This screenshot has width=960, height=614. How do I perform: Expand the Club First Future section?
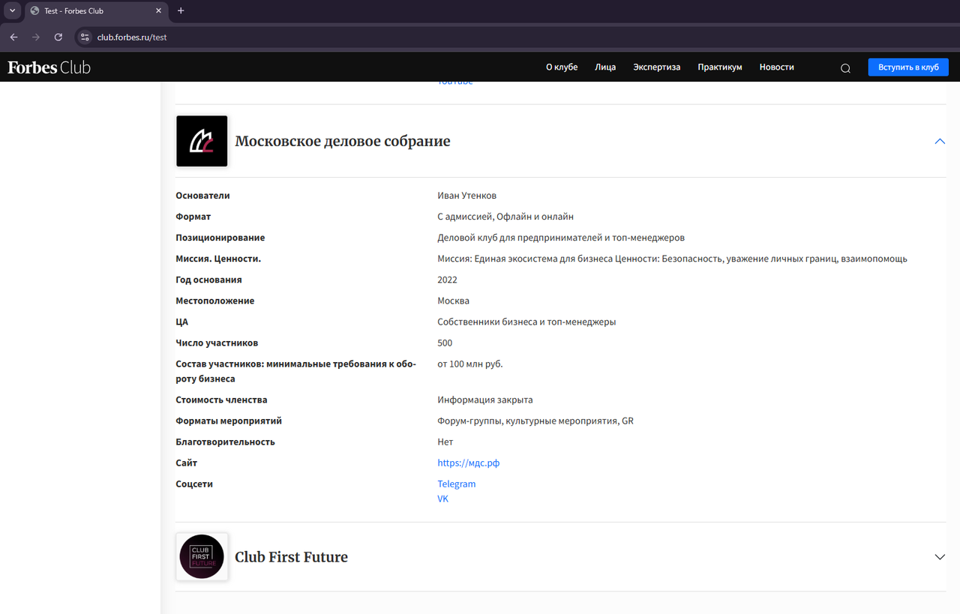coord(940,557)
